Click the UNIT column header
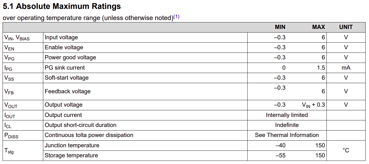This screenshot has height=164, width=369. [x=346, y=27]
